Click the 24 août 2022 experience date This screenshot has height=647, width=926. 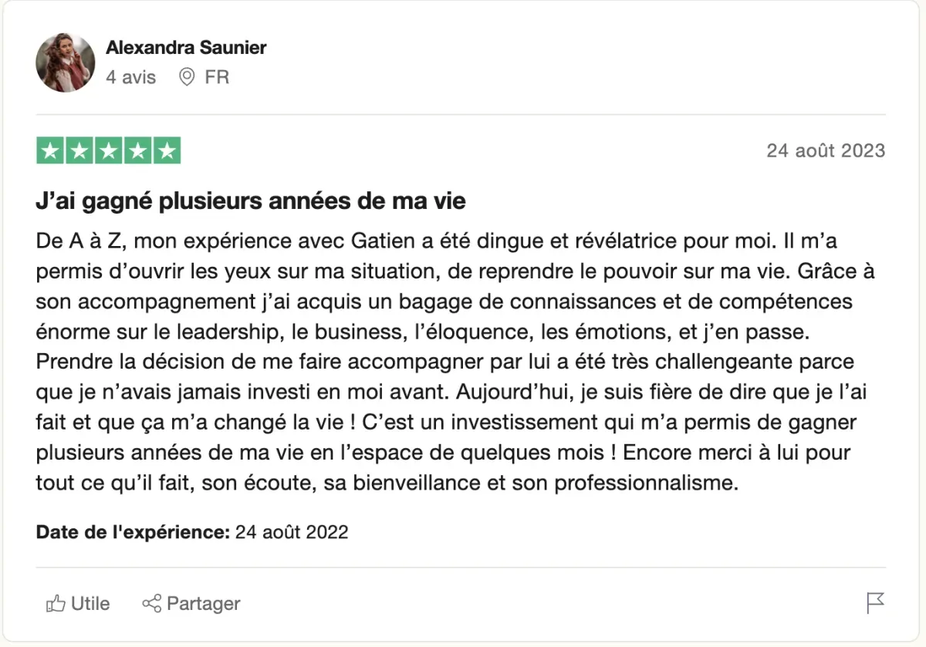click(x=292, y=532)
